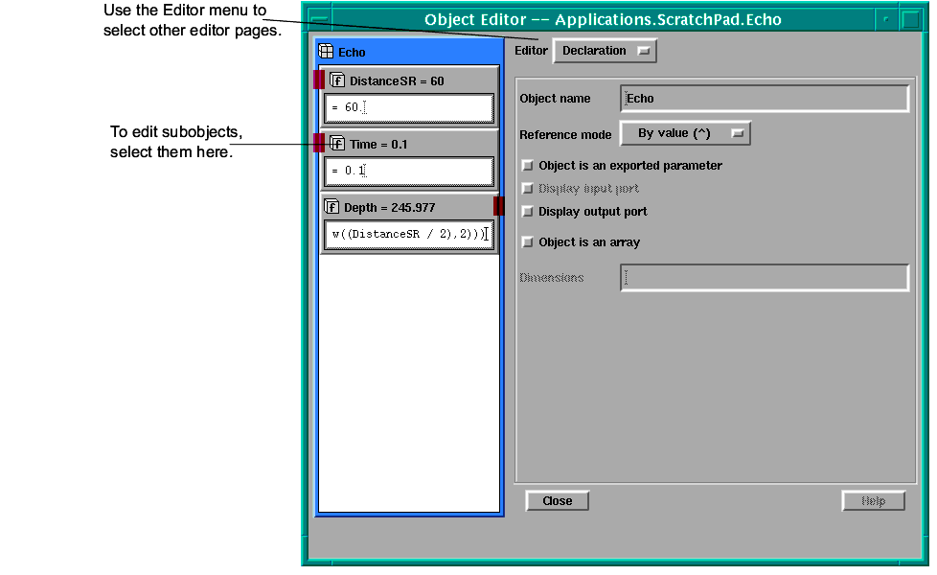The height and width of the screenshot is (575, 937).
Task: Click the function icon beside DistanceSR
Action: (x=337, y=80)
